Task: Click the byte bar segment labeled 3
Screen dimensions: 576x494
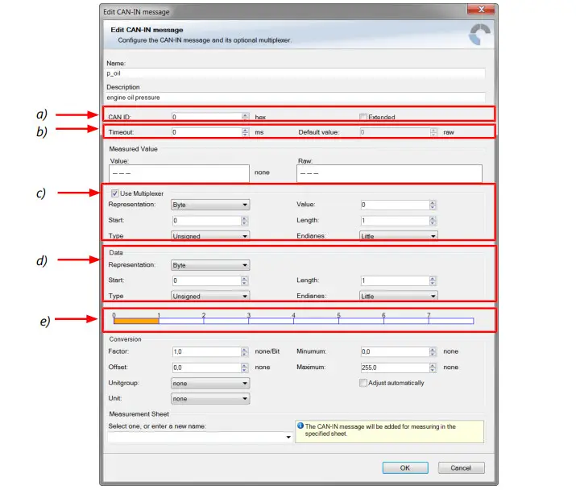Action: [x=271, y=321]
